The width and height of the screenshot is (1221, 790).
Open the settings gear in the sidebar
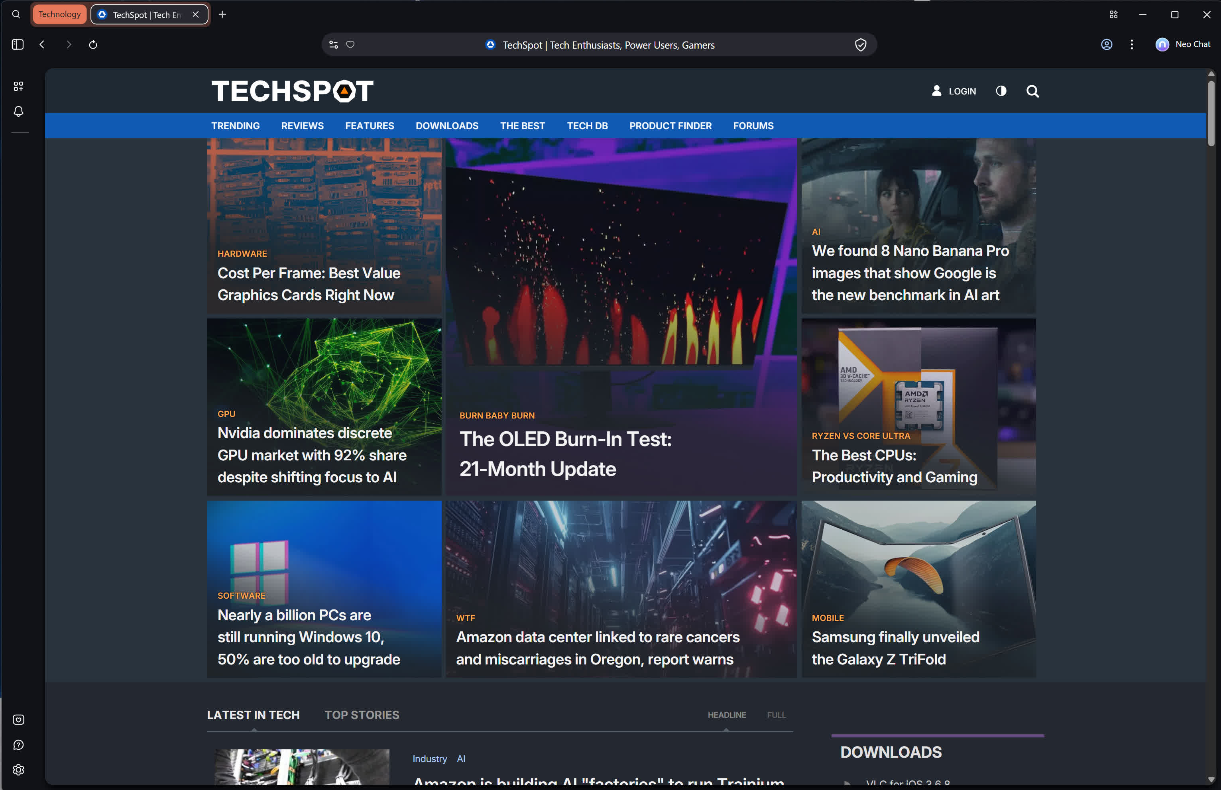pos(19,770)
